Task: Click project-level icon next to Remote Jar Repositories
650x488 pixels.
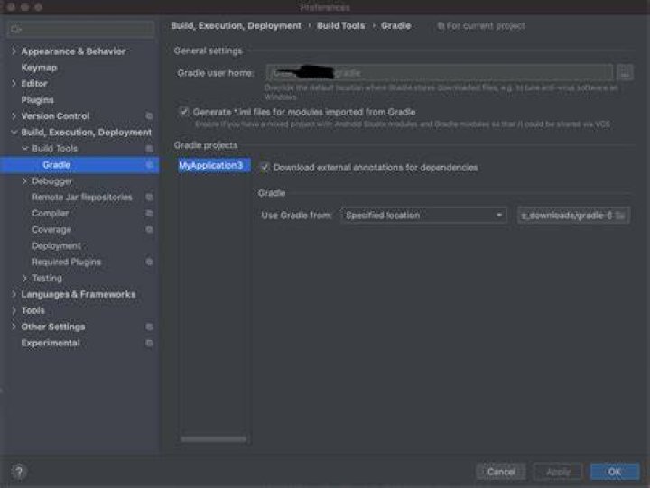Action: coord(150,198)
